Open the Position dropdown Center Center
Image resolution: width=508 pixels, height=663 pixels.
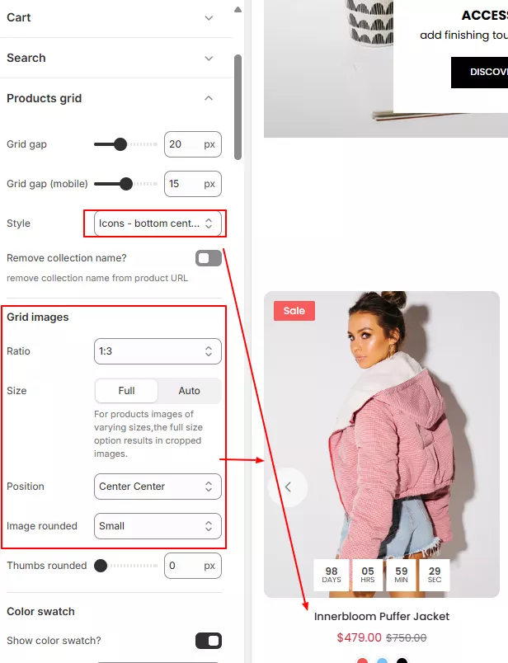(x=158, y=487)
